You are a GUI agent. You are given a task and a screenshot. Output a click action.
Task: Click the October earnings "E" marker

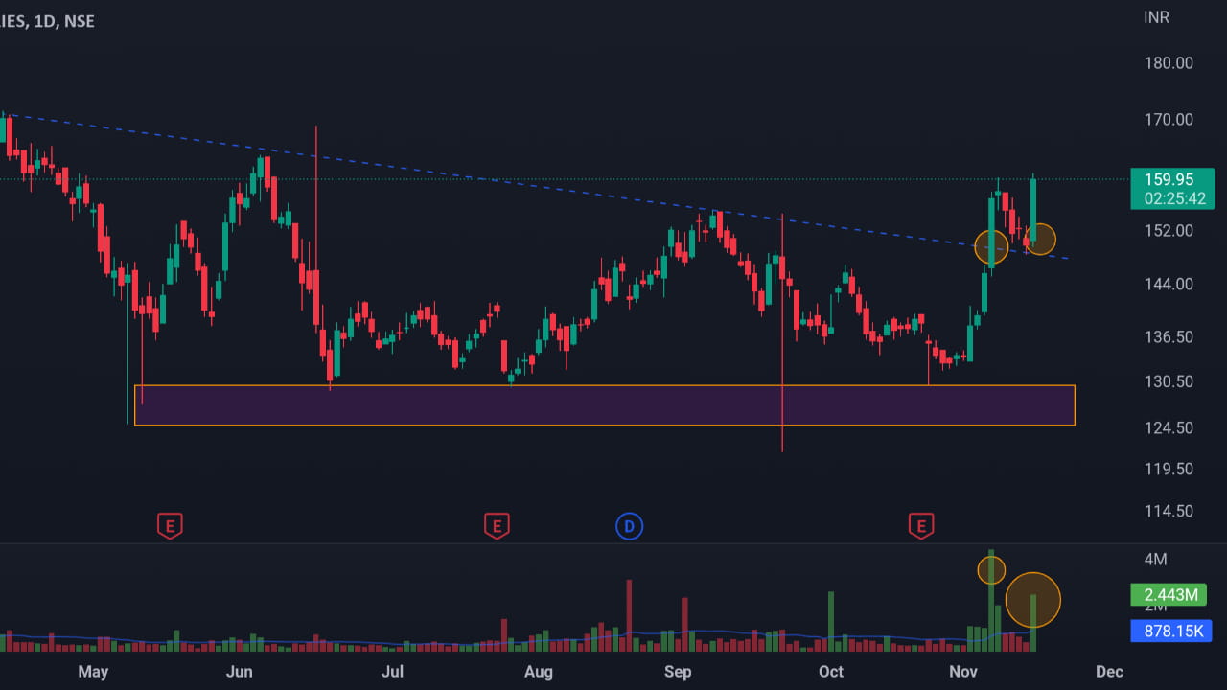(919, 525)
